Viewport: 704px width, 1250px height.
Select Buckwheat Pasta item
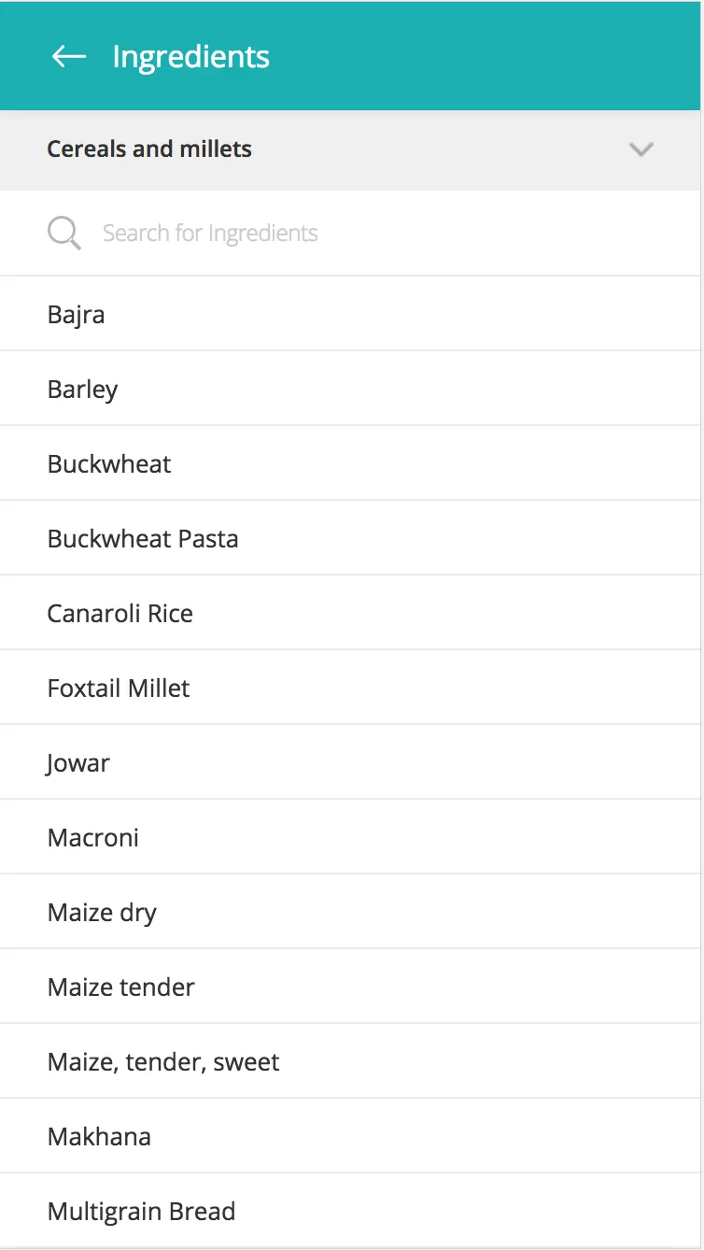click(x=143, y=539)
